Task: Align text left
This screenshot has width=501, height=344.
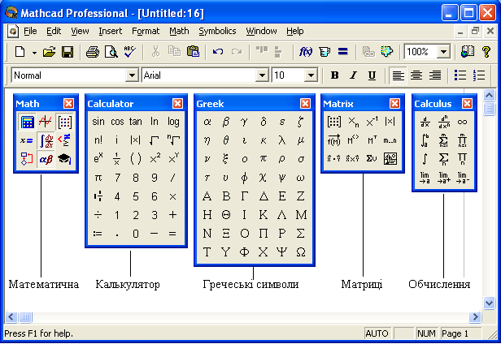Action: (x=398, y=75)
